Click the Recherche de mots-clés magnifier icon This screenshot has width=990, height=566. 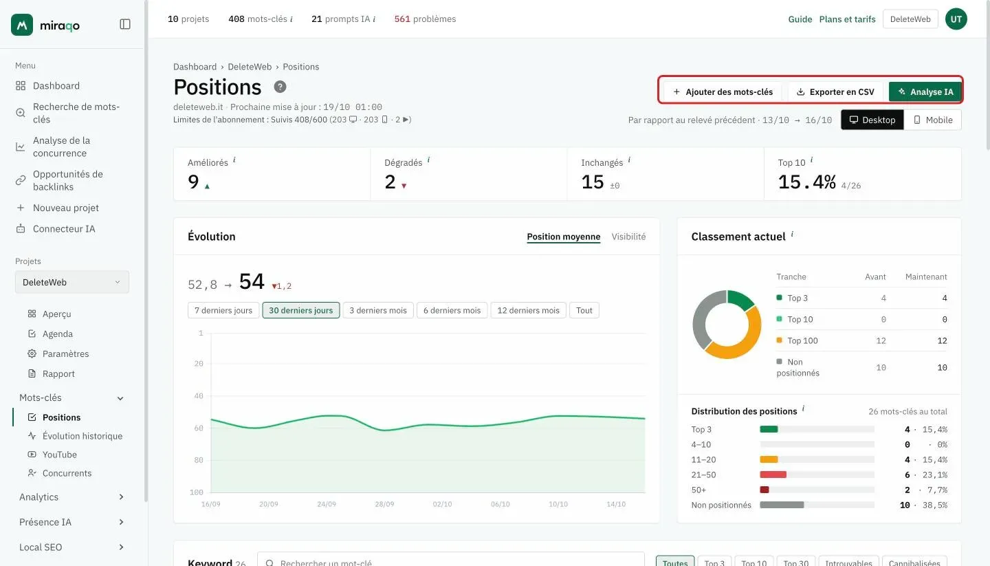coord(21,113)
